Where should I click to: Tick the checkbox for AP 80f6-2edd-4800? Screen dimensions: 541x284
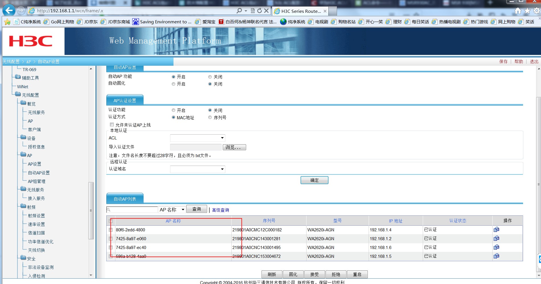click(x=111, y=230)
